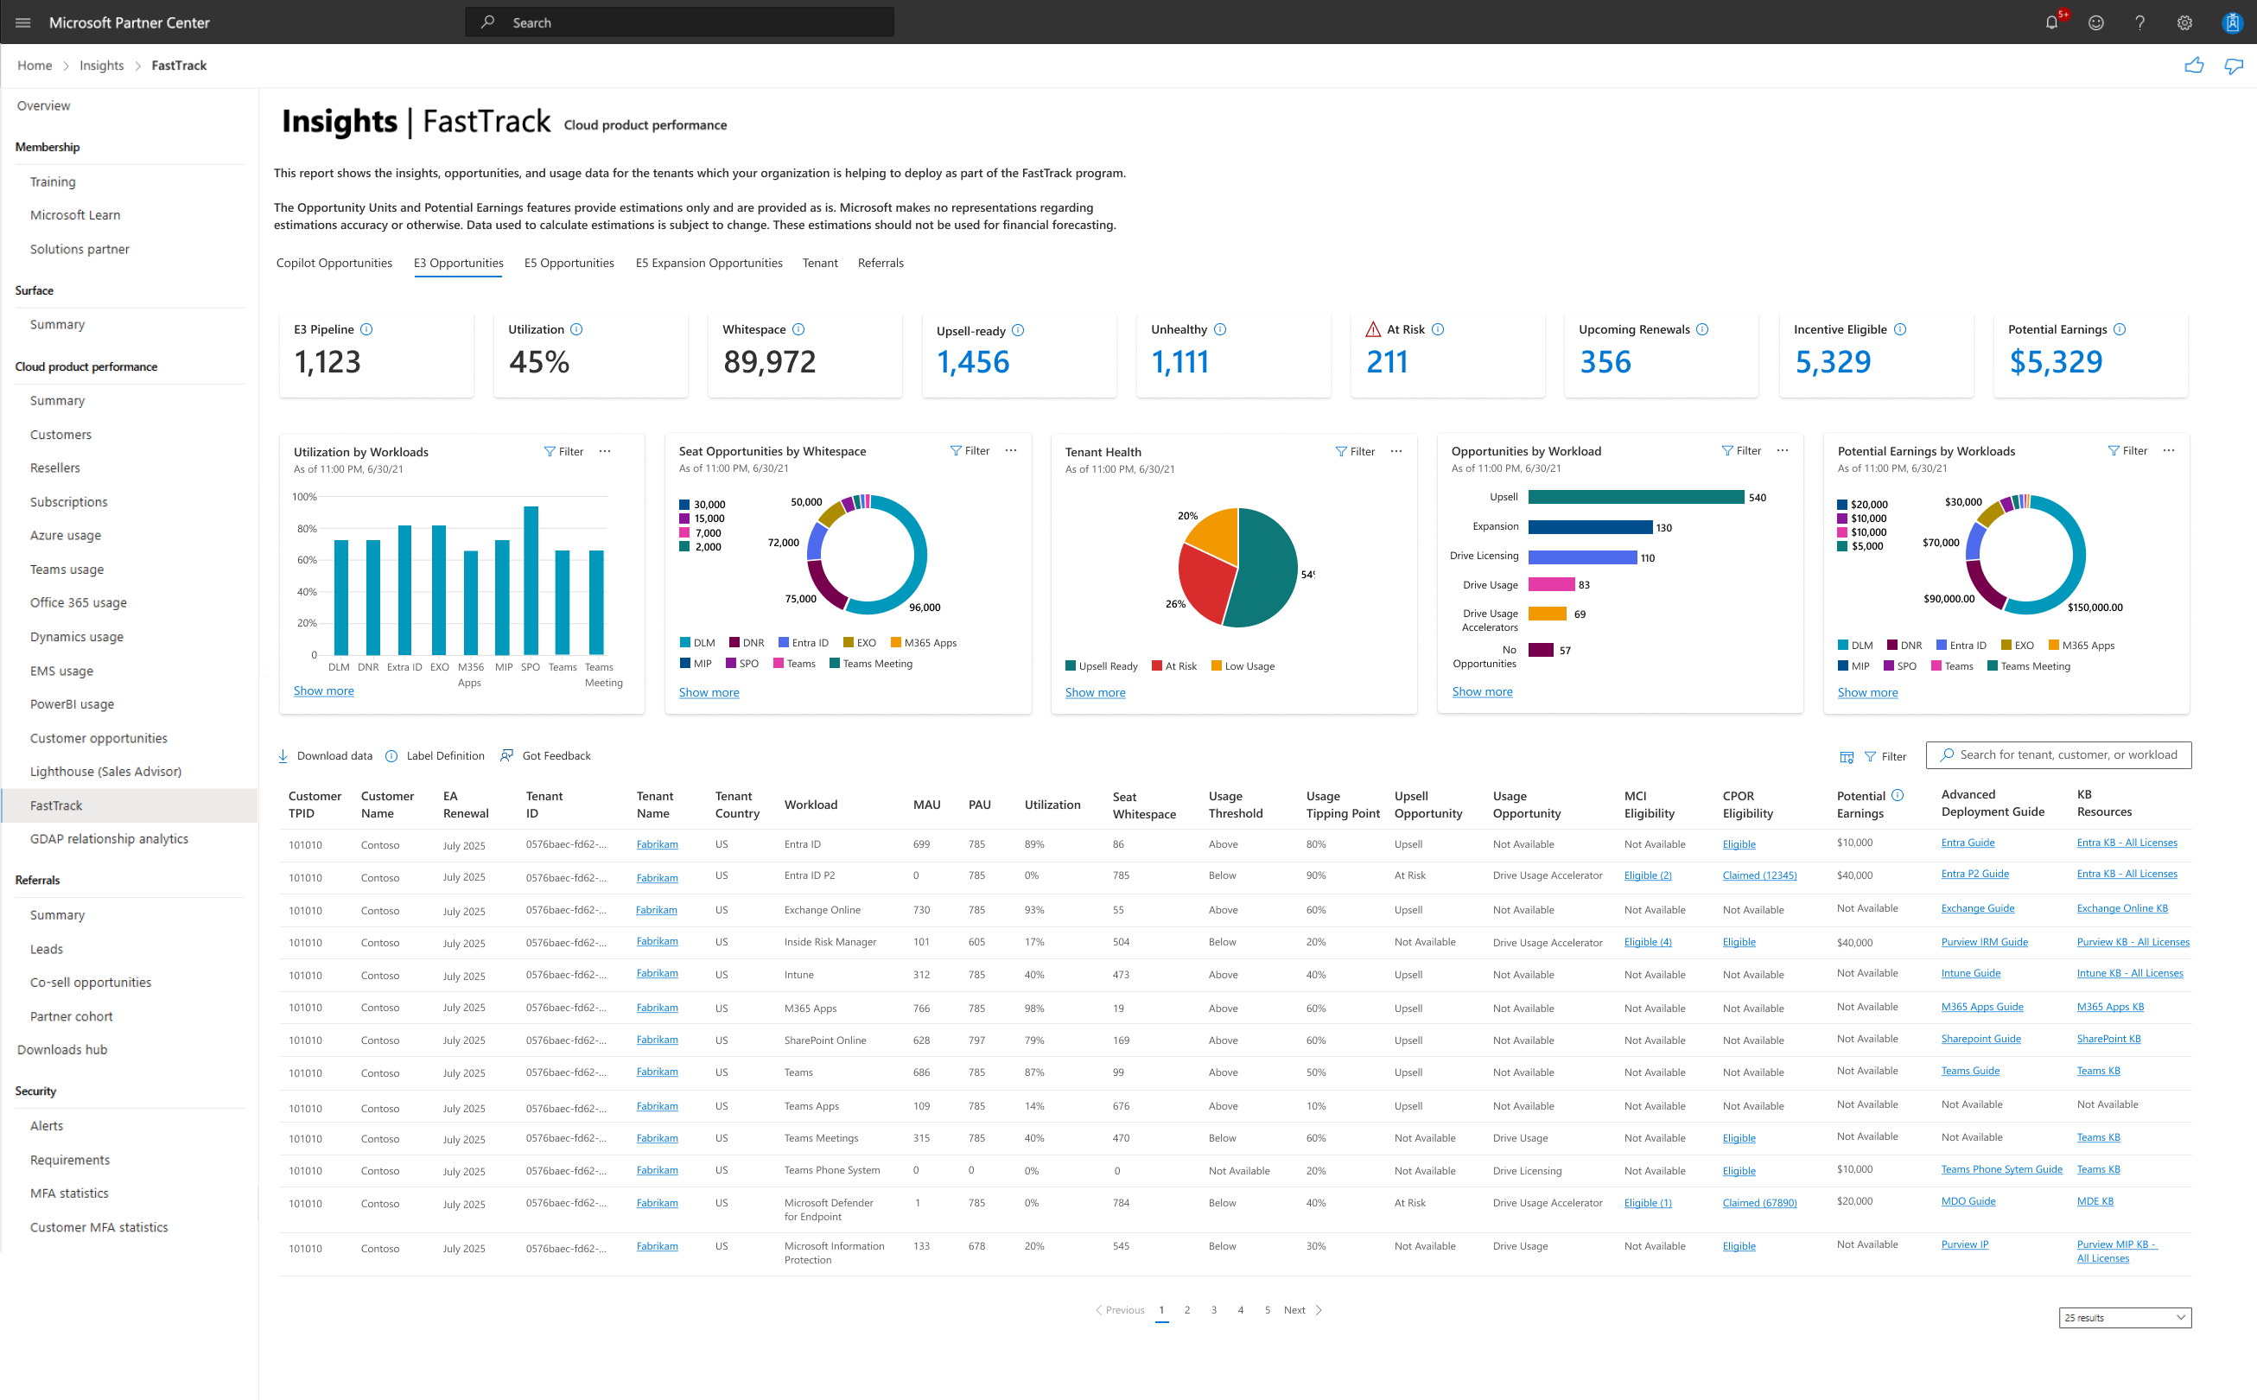
Task: Open more options on Utilization by Workloads card
Action: tap(605, 452)
